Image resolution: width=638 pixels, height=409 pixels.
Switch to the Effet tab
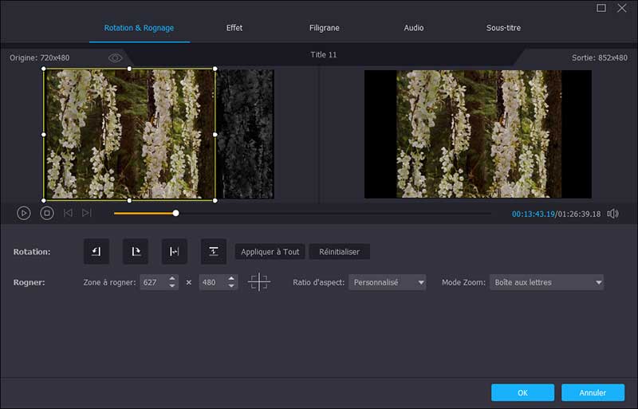(x=234, y=28)
